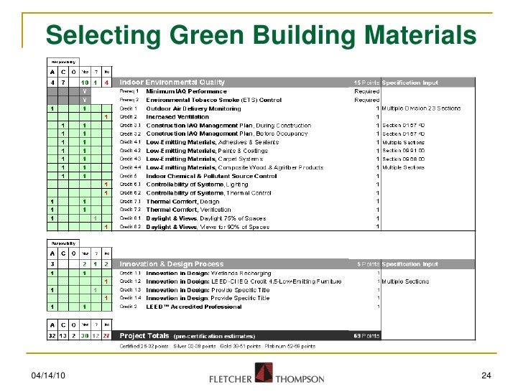Click the 69 Points total

click(366, 336)
